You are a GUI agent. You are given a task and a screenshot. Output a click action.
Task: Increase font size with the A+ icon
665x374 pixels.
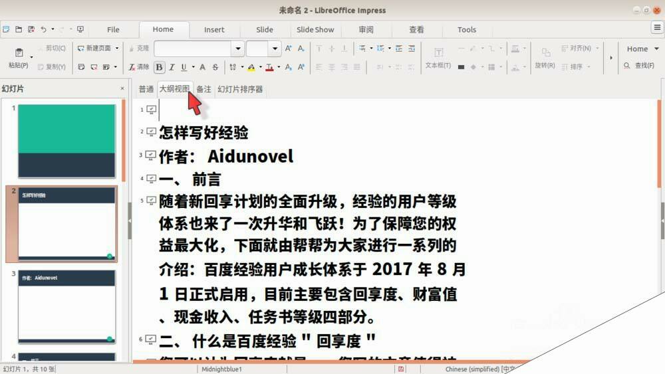[x=289, y=48]
